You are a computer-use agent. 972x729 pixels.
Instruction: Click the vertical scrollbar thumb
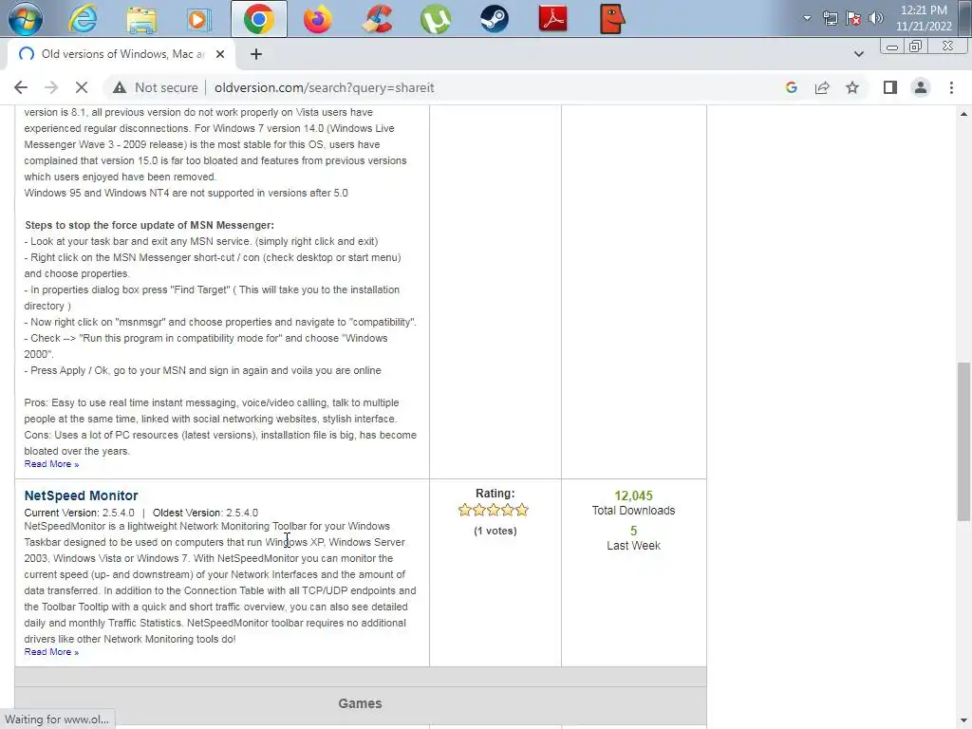pyautogui.click(x=963, y=441)
